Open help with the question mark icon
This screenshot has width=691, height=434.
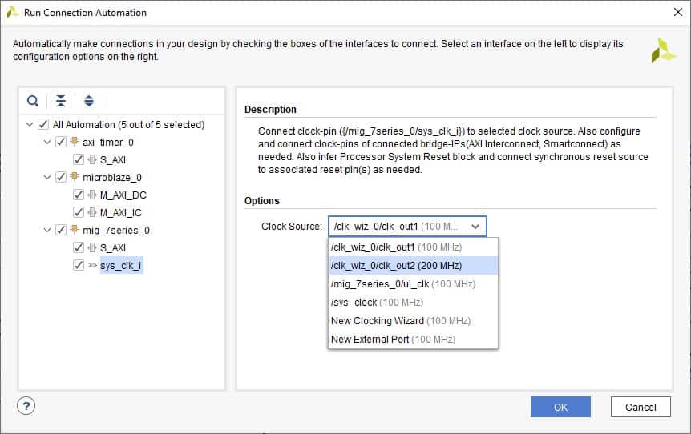pyautogui.click(x=26, y=405)
